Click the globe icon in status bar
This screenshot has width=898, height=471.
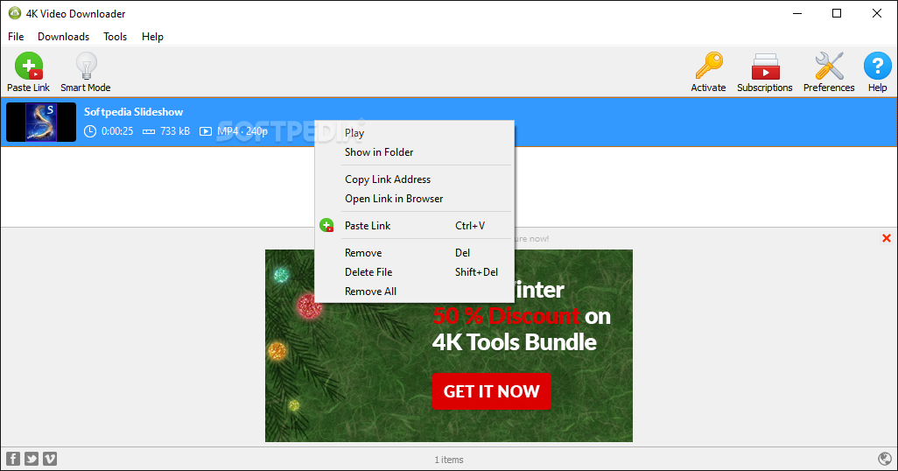885,459
